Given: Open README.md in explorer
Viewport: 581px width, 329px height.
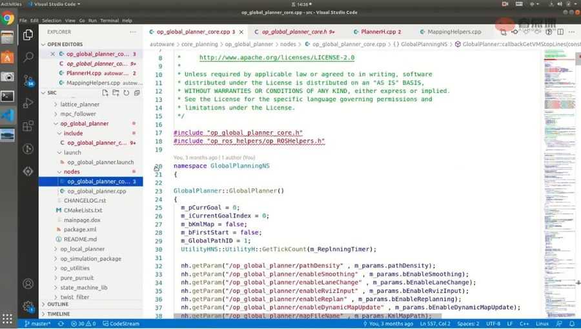Looking at the screenshot, I should 80,239.
